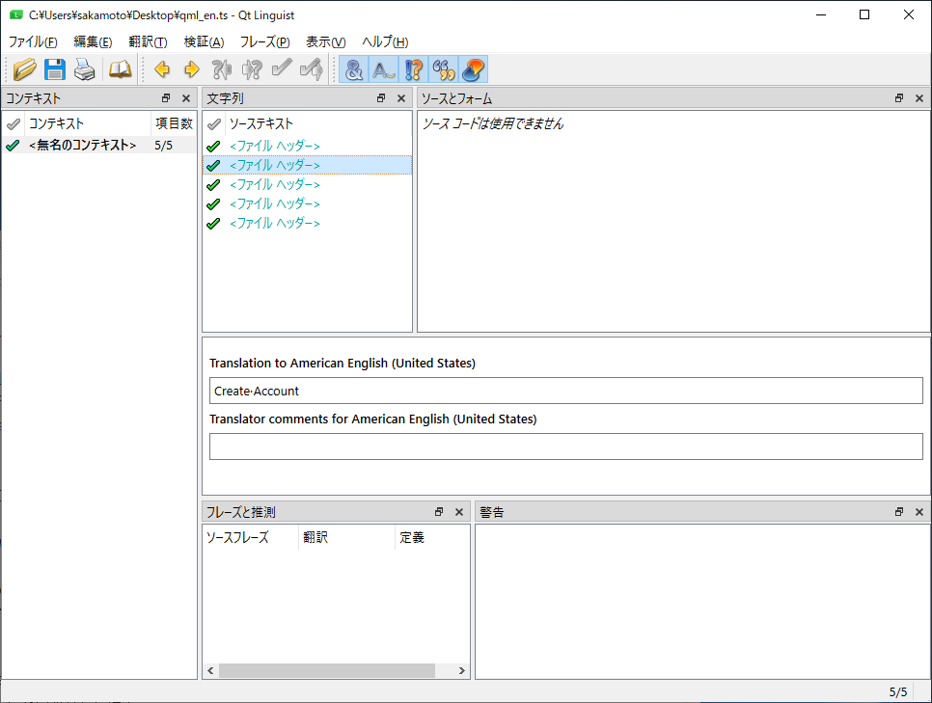Click the done and next checkmark-arrow icon
Image resolution: width=932 pixels, height=703 pixels.
(311, 68)
